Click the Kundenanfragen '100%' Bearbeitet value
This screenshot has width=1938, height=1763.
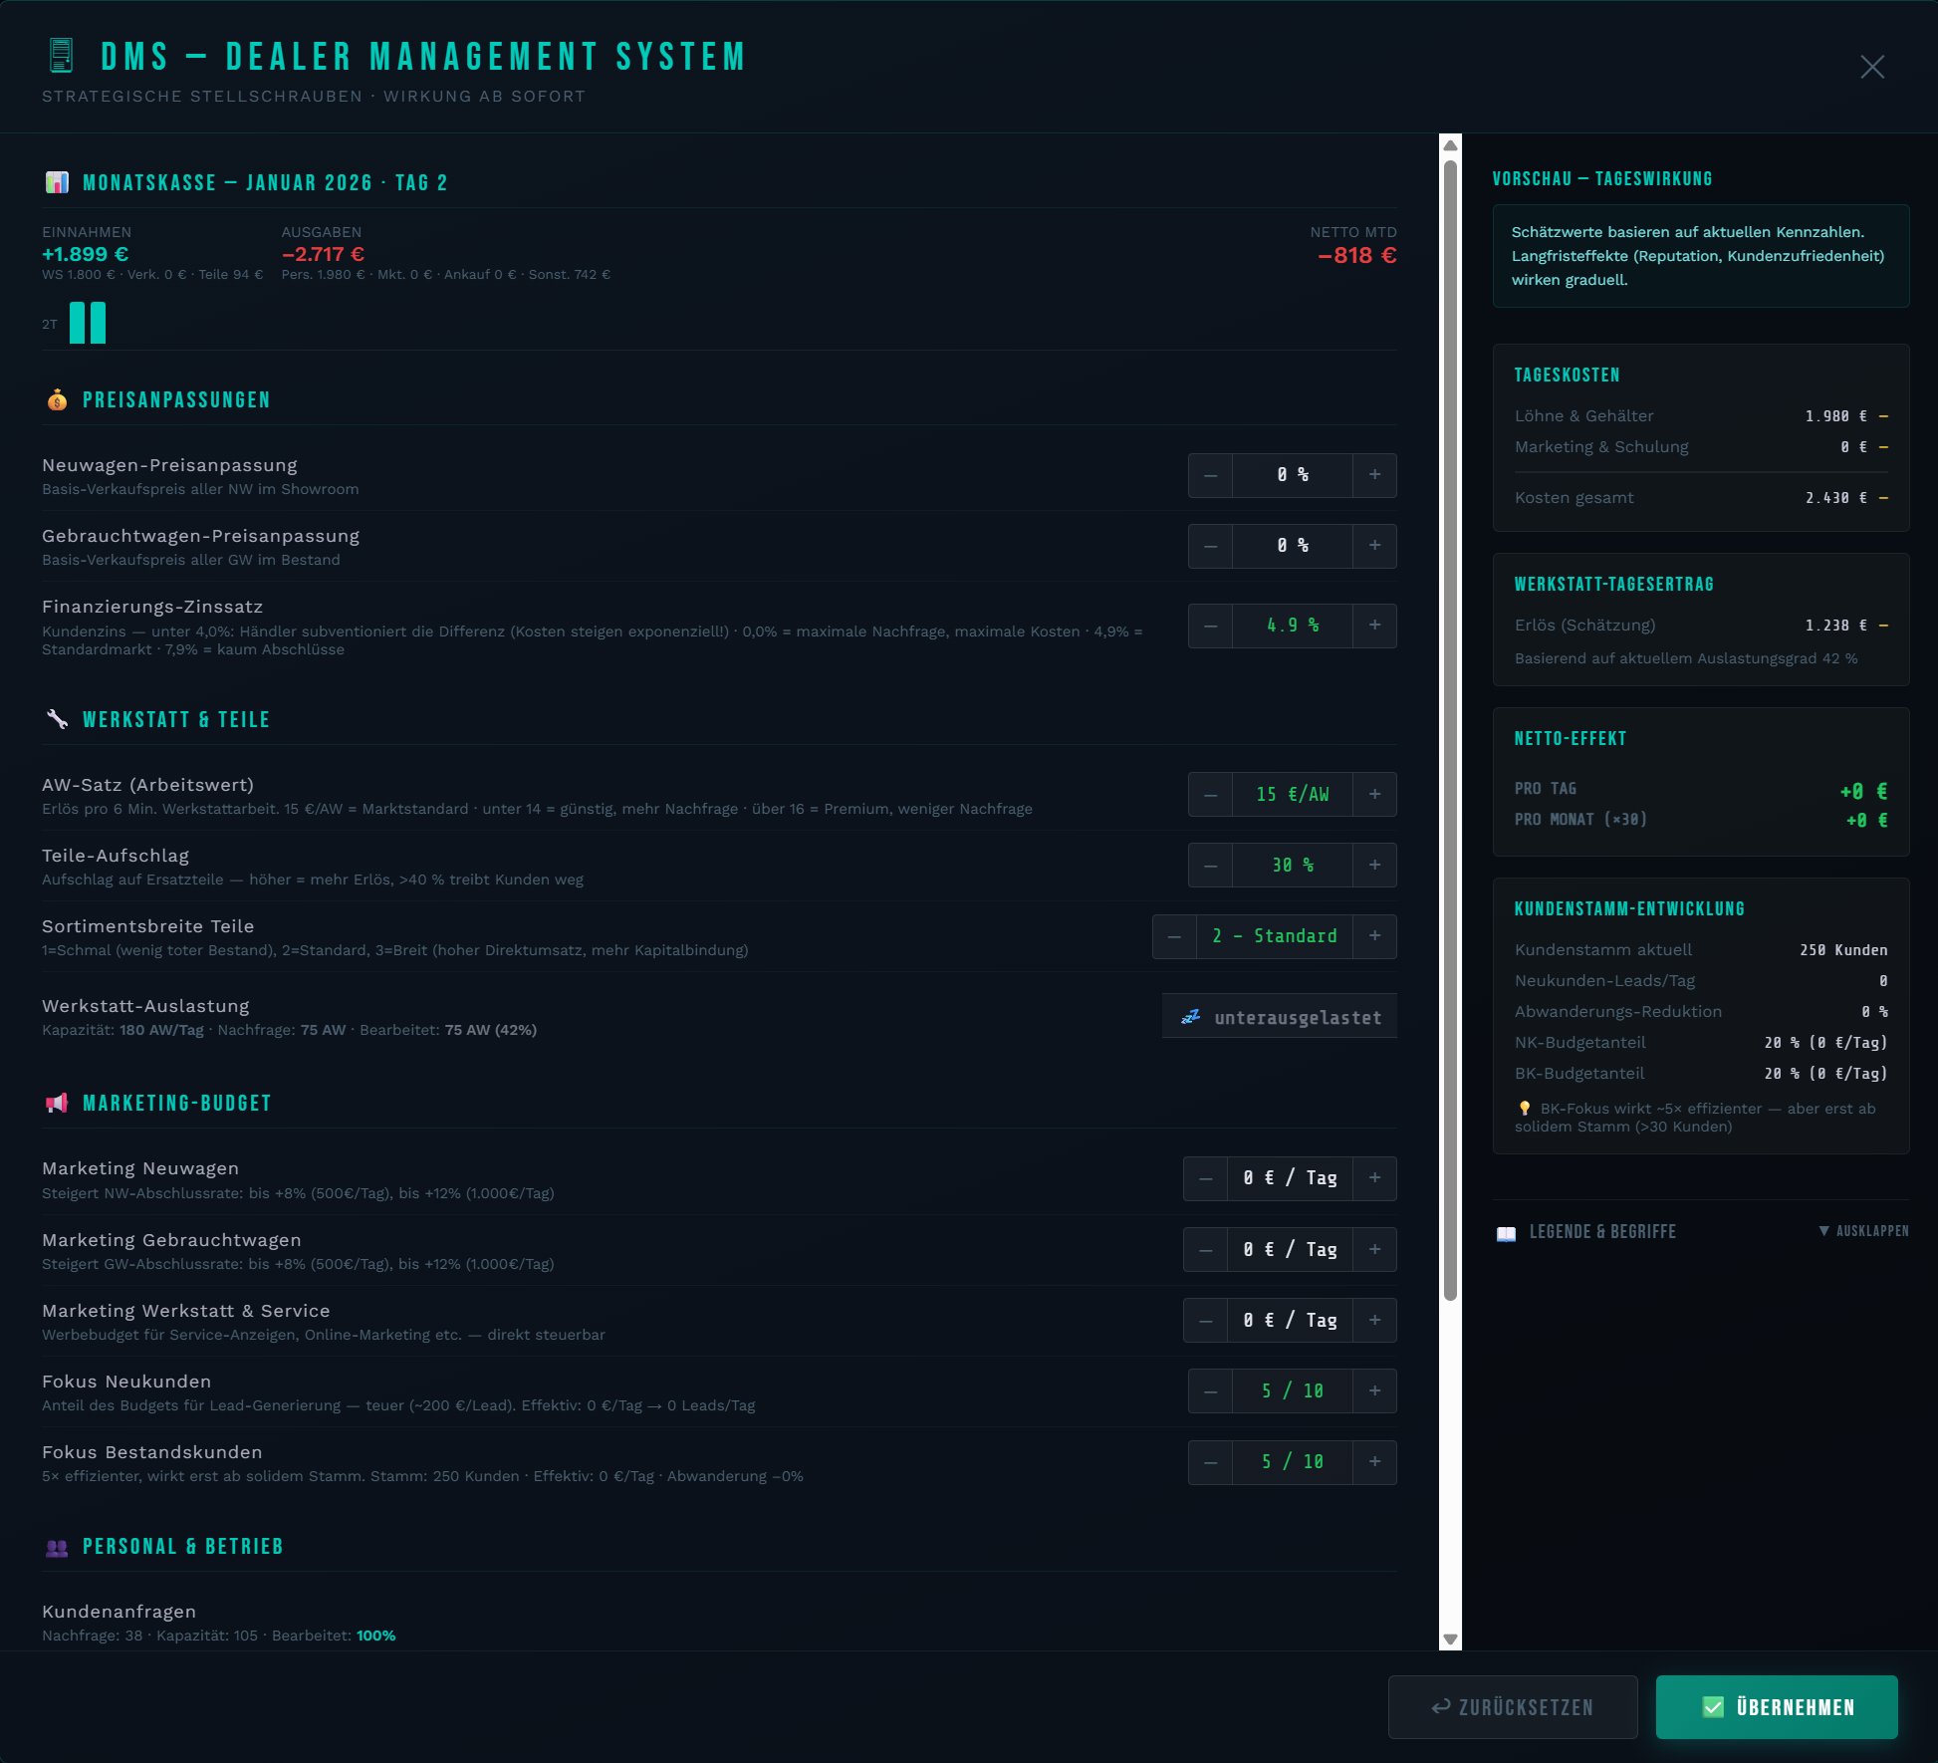[376, 1636]
